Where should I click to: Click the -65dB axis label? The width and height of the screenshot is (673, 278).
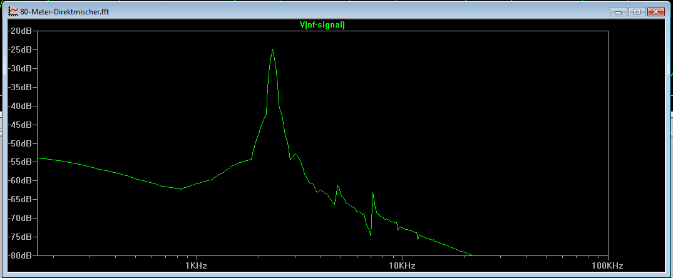pos(20,199)
